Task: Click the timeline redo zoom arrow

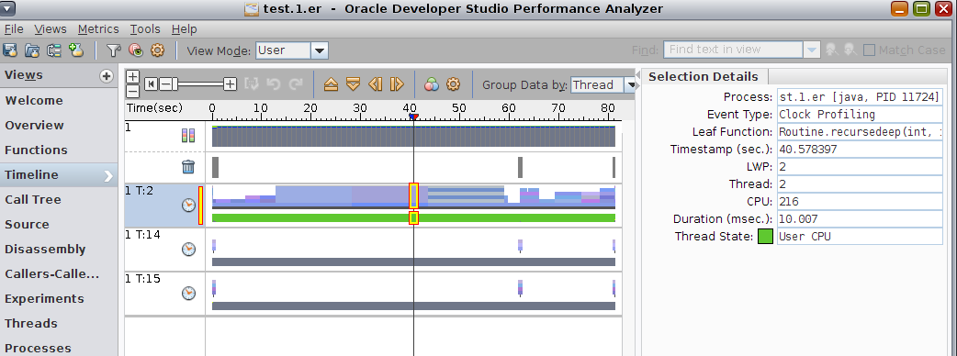Action: pyautogui.click(x=296, y=84)
